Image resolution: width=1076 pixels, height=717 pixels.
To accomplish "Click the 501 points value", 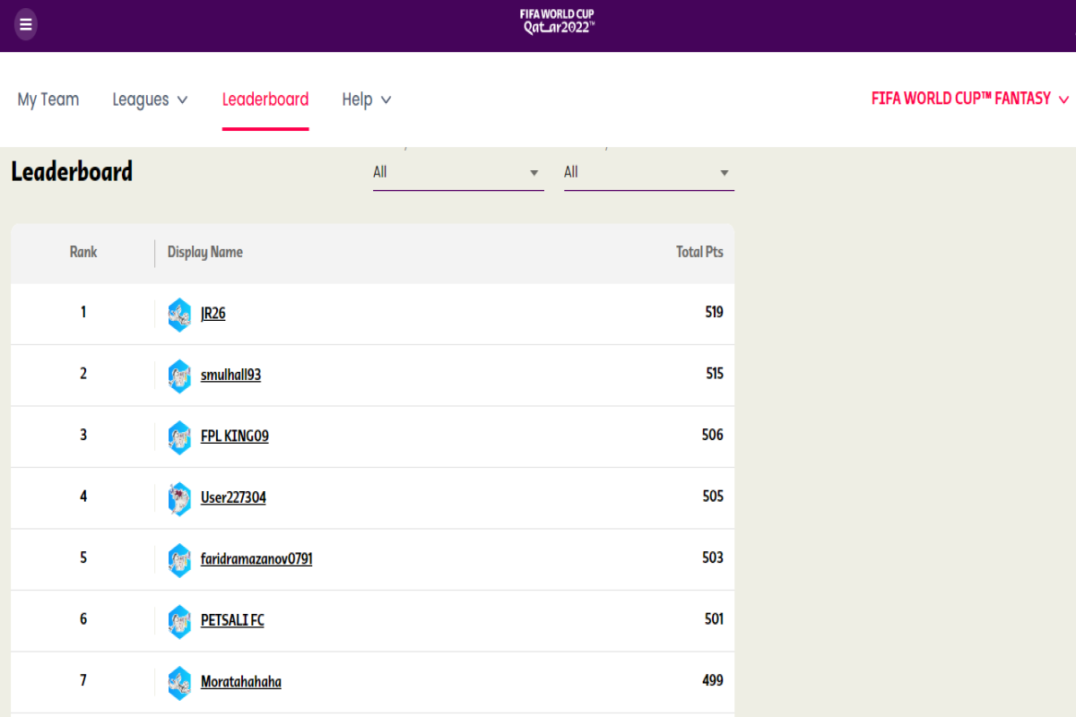I will tap(714, 619).
